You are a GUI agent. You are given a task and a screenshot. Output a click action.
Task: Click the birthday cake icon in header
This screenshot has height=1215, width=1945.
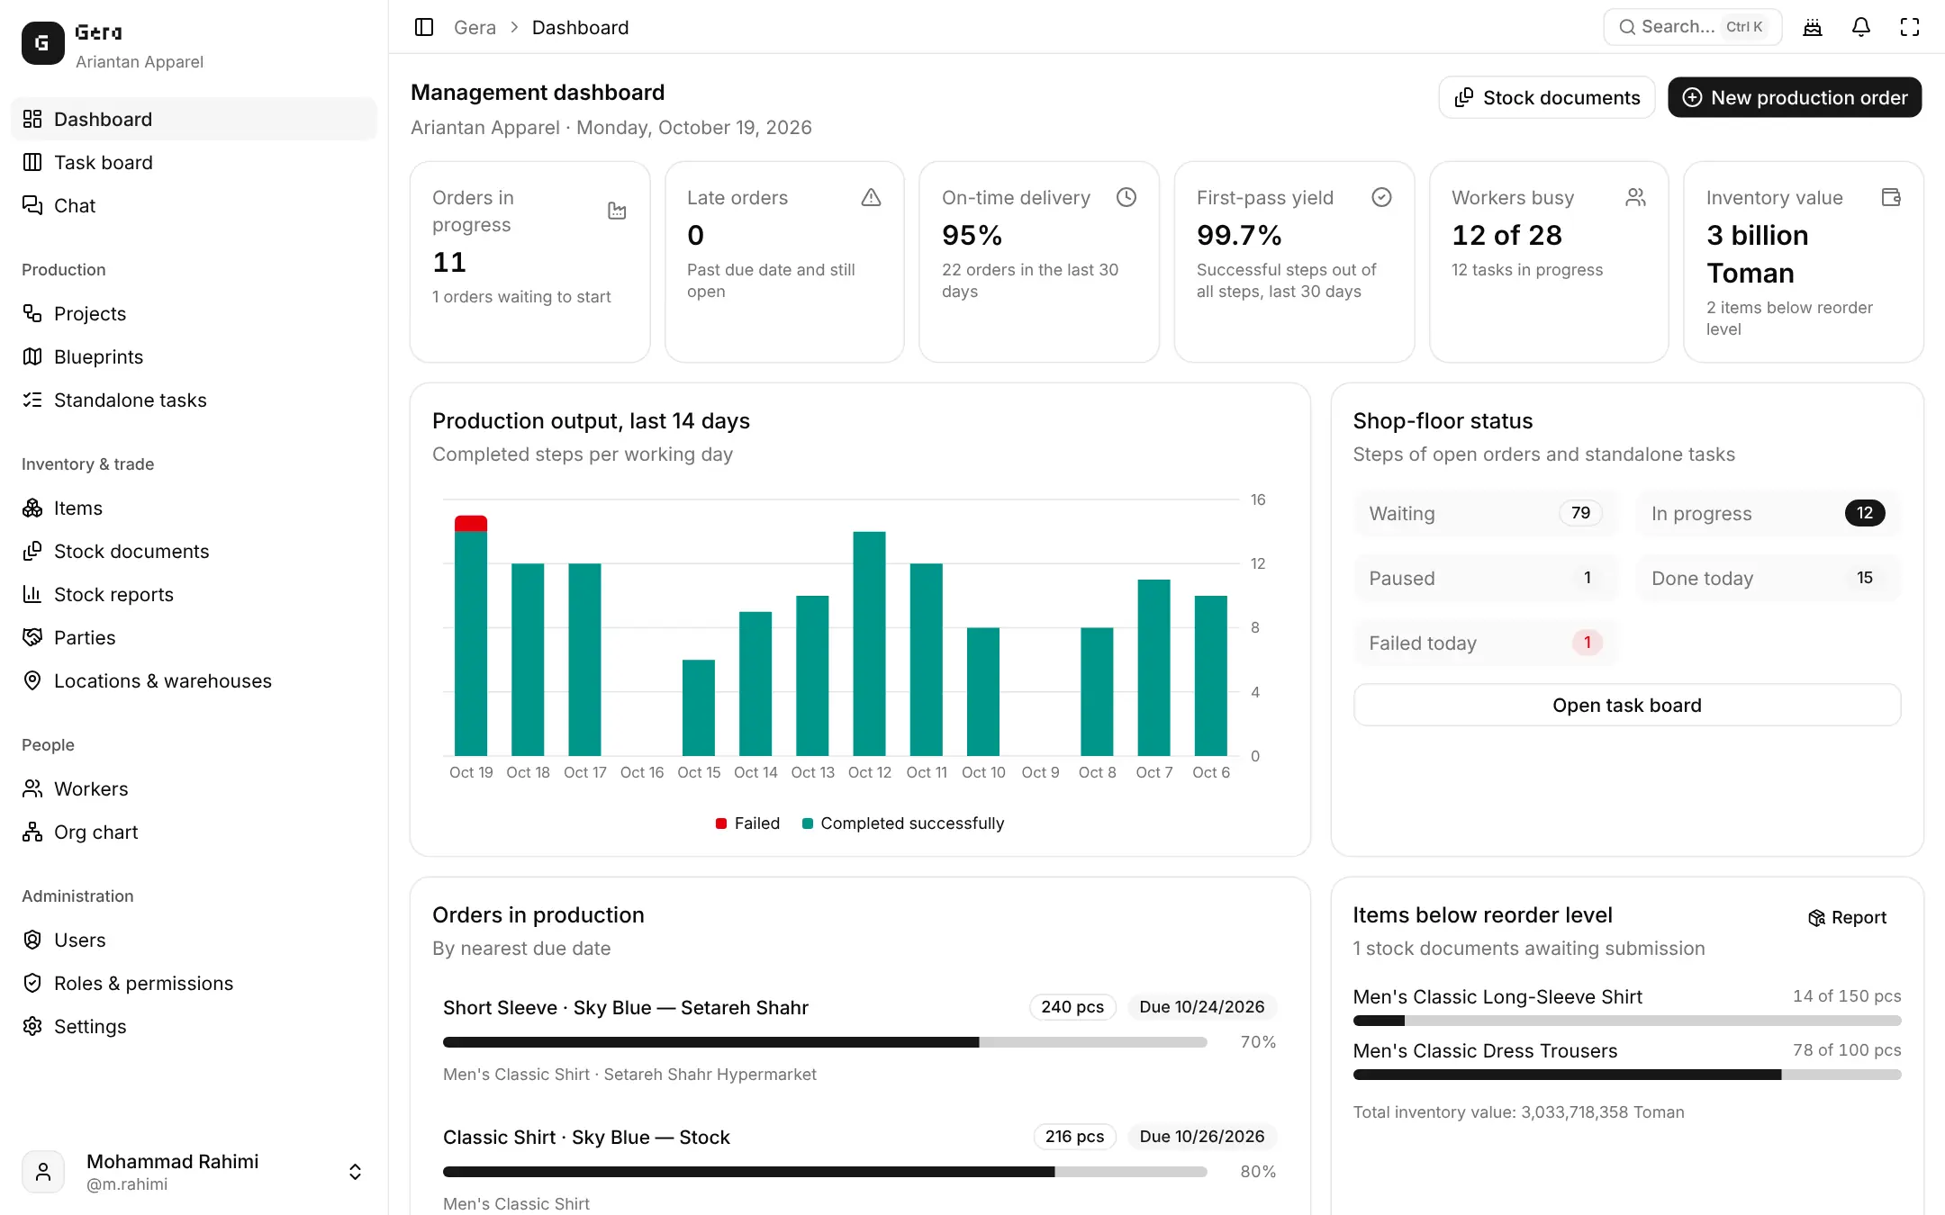[1813, 27]
